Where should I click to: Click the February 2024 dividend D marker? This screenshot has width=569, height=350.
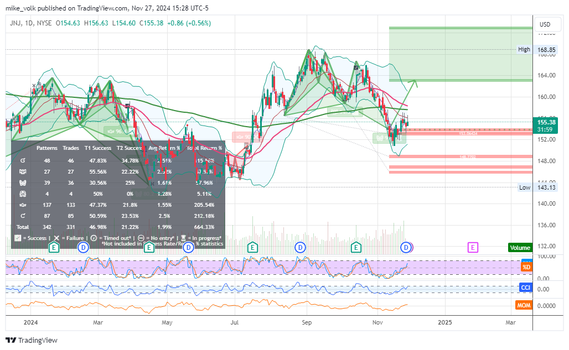[x=83, y=248]
